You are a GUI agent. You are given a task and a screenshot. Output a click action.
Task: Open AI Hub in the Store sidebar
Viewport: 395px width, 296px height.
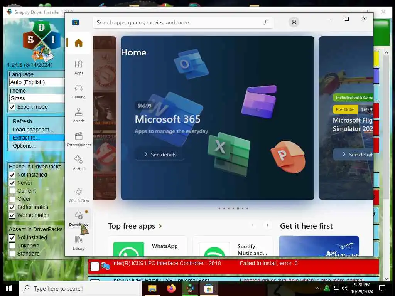79,163
